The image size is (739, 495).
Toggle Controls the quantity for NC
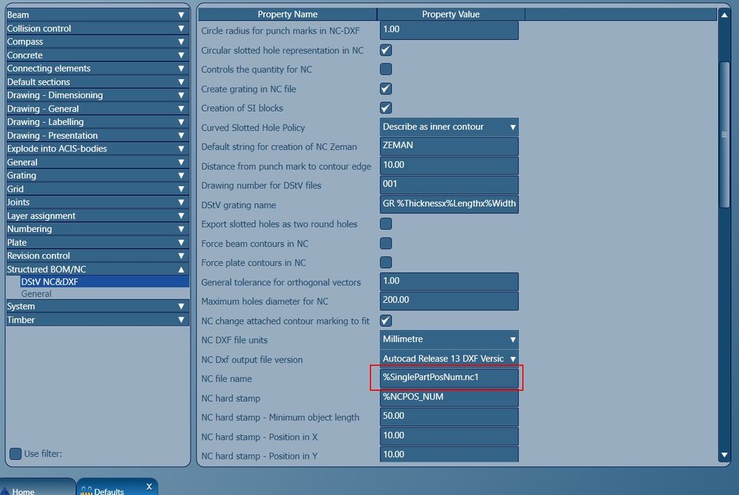(x=385, y=69)
